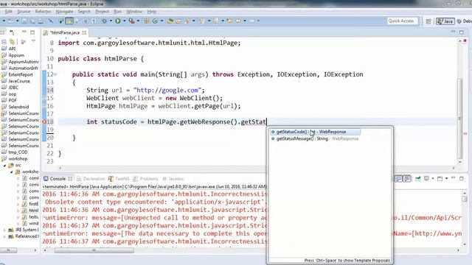Select getStatusCode() autocomplete proposal
The width and height of the screenshot is (472, 265).
point(315,132)
